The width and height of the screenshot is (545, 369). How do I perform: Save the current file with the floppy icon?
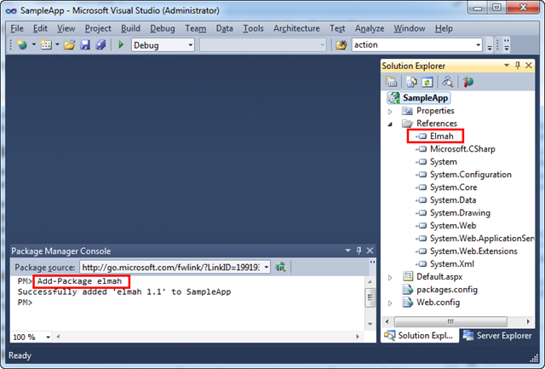pyautogui.click(x=85, y=45)
